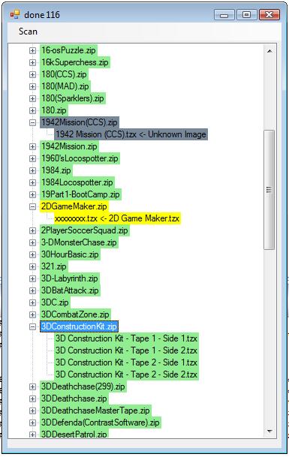This screenshot has height=457, width=289.
Task: Expand the 3-DMonsterChase.zip node
Action: coord(32,243)
